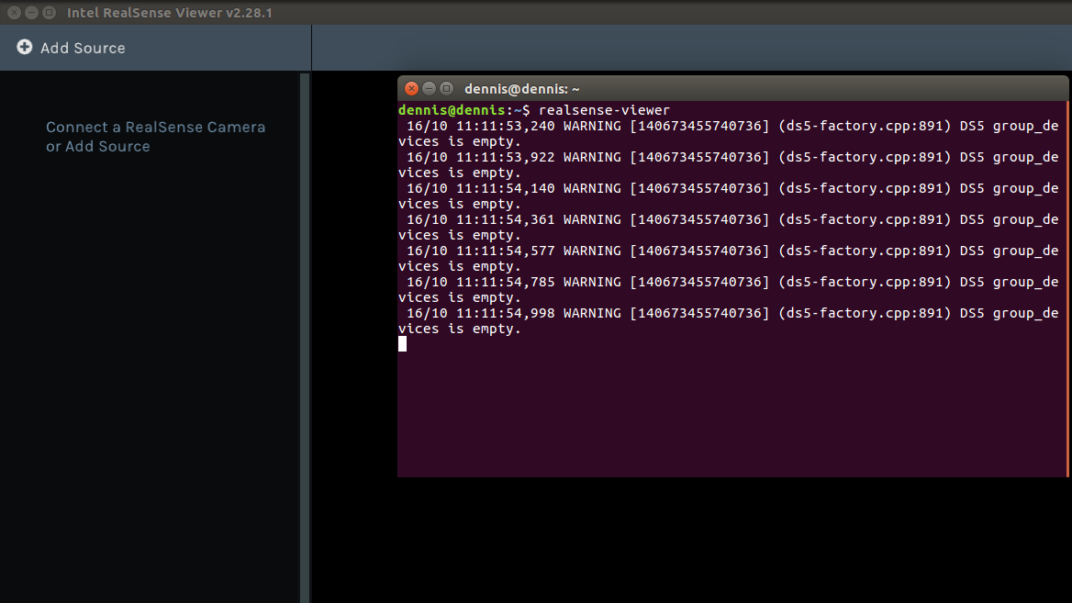Click the Add Source plus icon

point(25,47)
